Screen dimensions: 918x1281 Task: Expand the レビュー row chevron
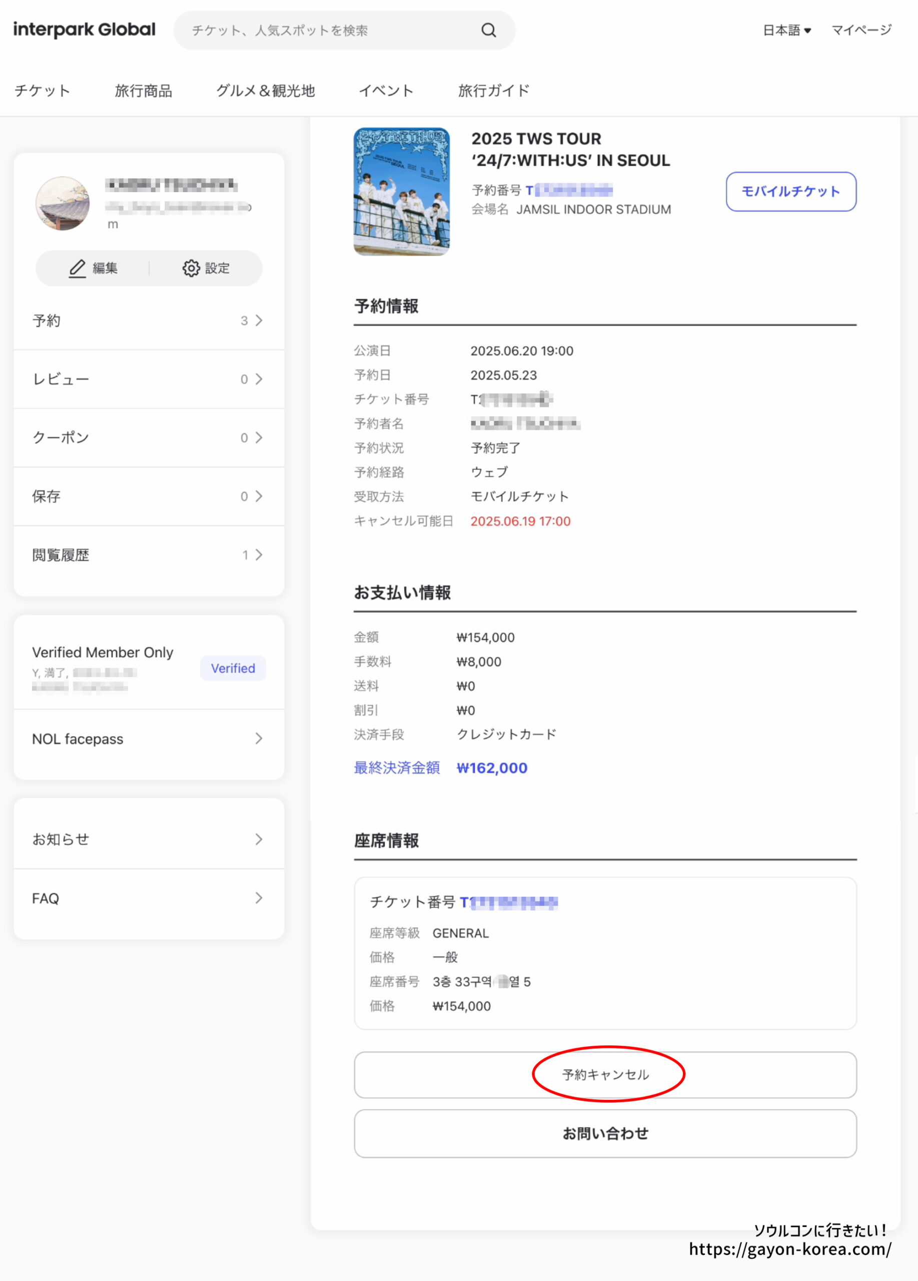259,379
